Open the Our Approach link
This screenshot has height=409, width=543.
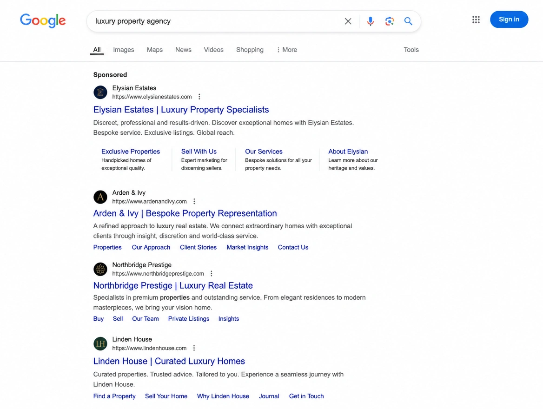(x=151, y=247)
